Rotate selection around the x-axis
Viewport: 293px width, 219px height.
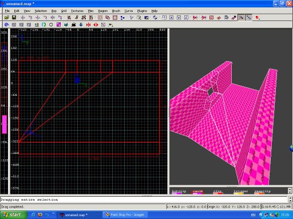(30, 18)
